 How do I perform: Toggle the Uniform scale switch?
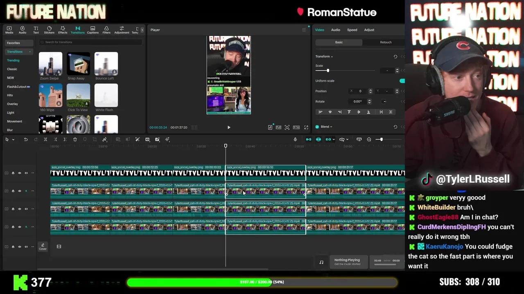[402, 81]
